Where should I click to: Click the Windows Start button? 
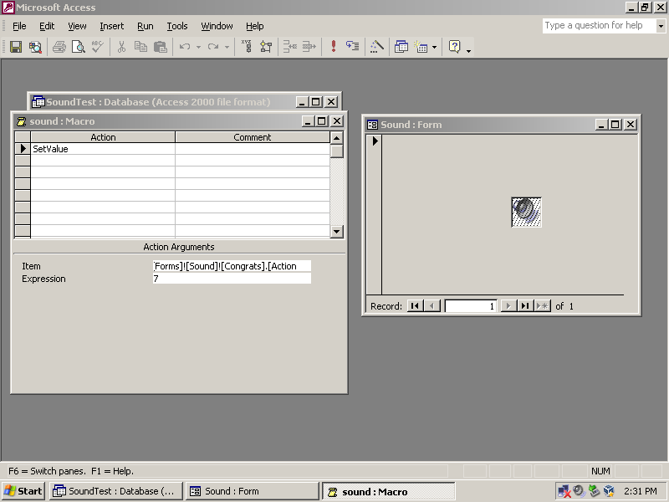click(x=23, y=491)
